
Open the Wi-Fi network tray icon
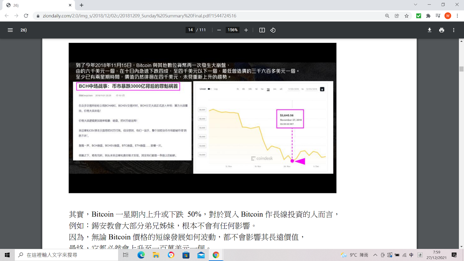click(x=404, y=255)
